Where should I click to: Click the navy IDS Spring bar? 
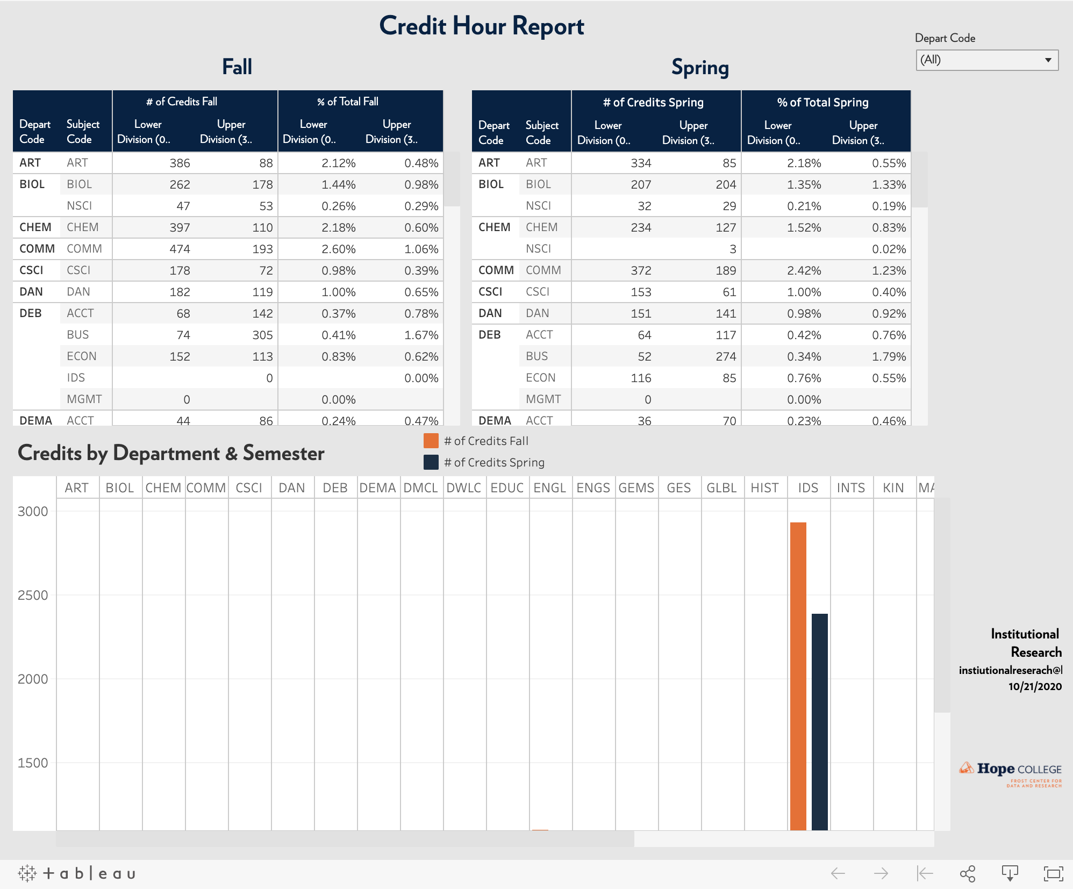(x=820, y=722)
